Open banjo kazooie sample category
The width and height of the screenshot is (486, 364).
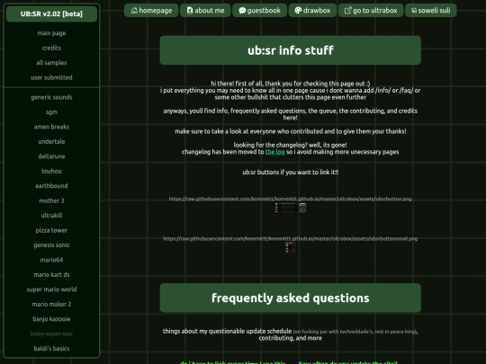[51, 319]
